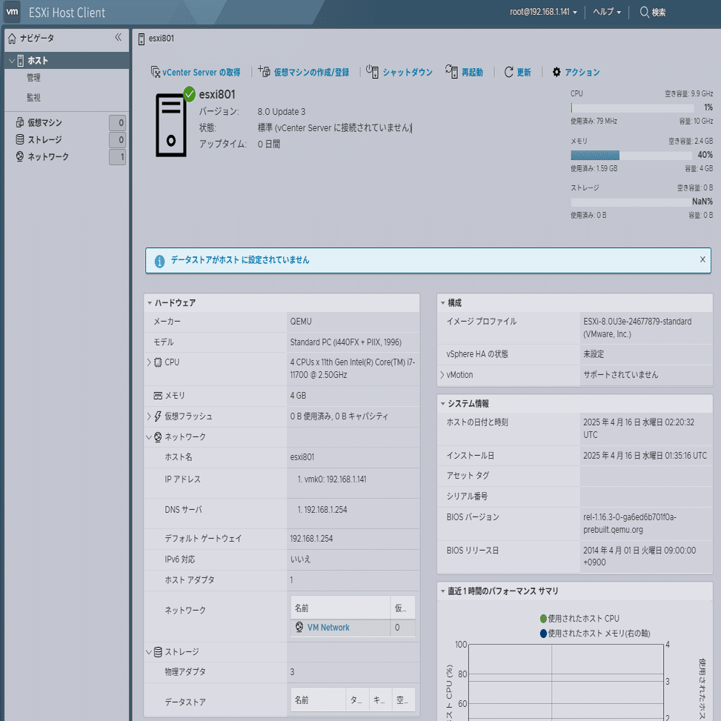Click the large esxi801 host server image
Screen dimensions: 721x721
(171, 125)
